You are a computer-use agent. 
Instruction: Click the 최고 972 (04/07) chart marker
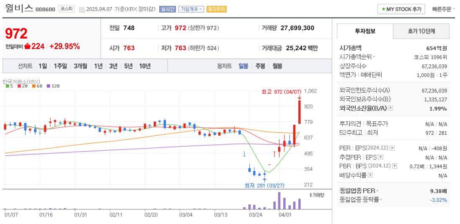282,92
